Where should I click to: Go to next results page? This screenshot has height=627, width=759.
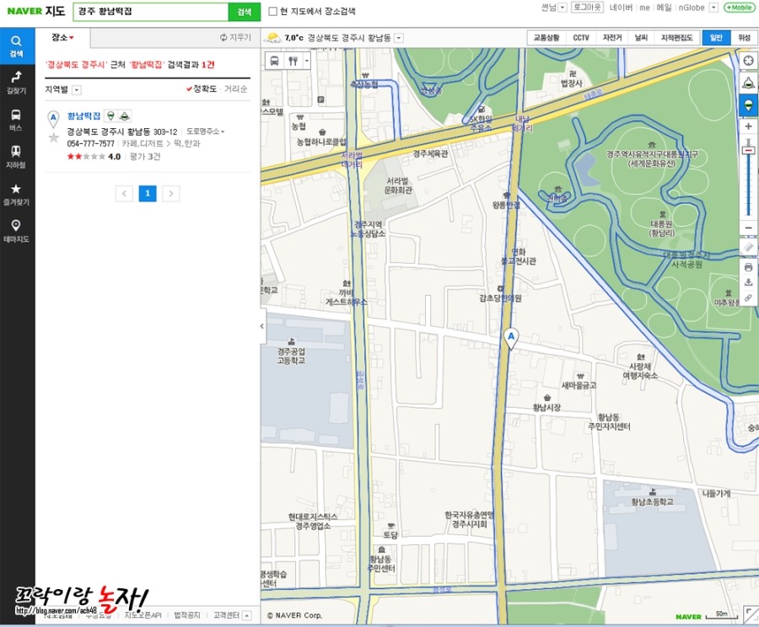171,194
